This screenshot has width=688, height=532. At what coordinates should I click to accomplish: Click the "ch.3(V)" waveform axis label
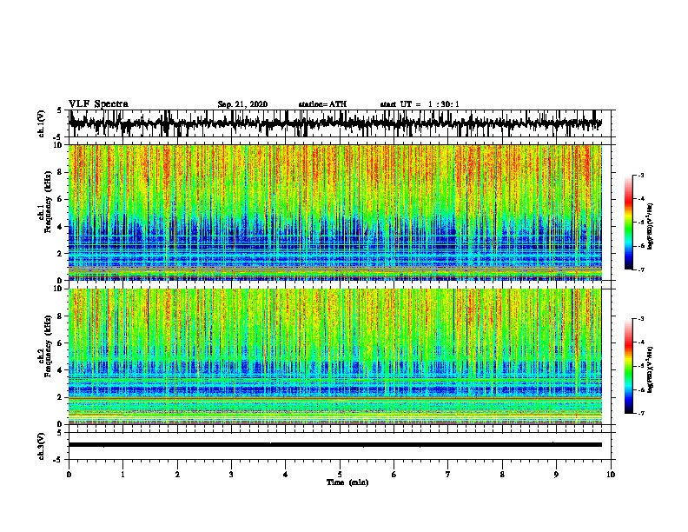pos(42,446)
